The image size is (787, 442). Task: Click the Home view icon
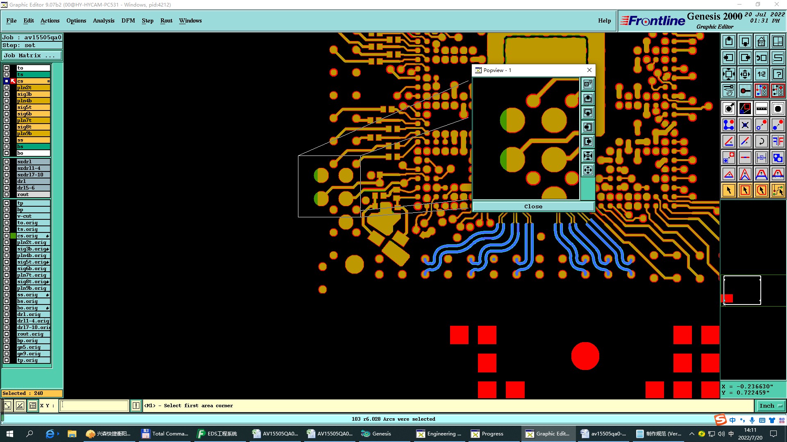click(x=761, y=41)
